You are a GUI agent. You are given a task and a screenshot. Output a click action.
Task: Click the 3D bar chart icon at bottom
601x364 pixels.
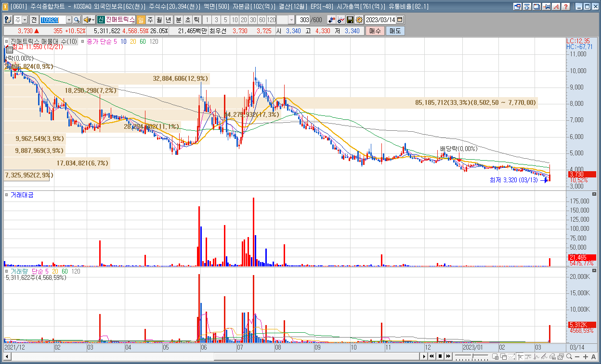click(552, 356)
